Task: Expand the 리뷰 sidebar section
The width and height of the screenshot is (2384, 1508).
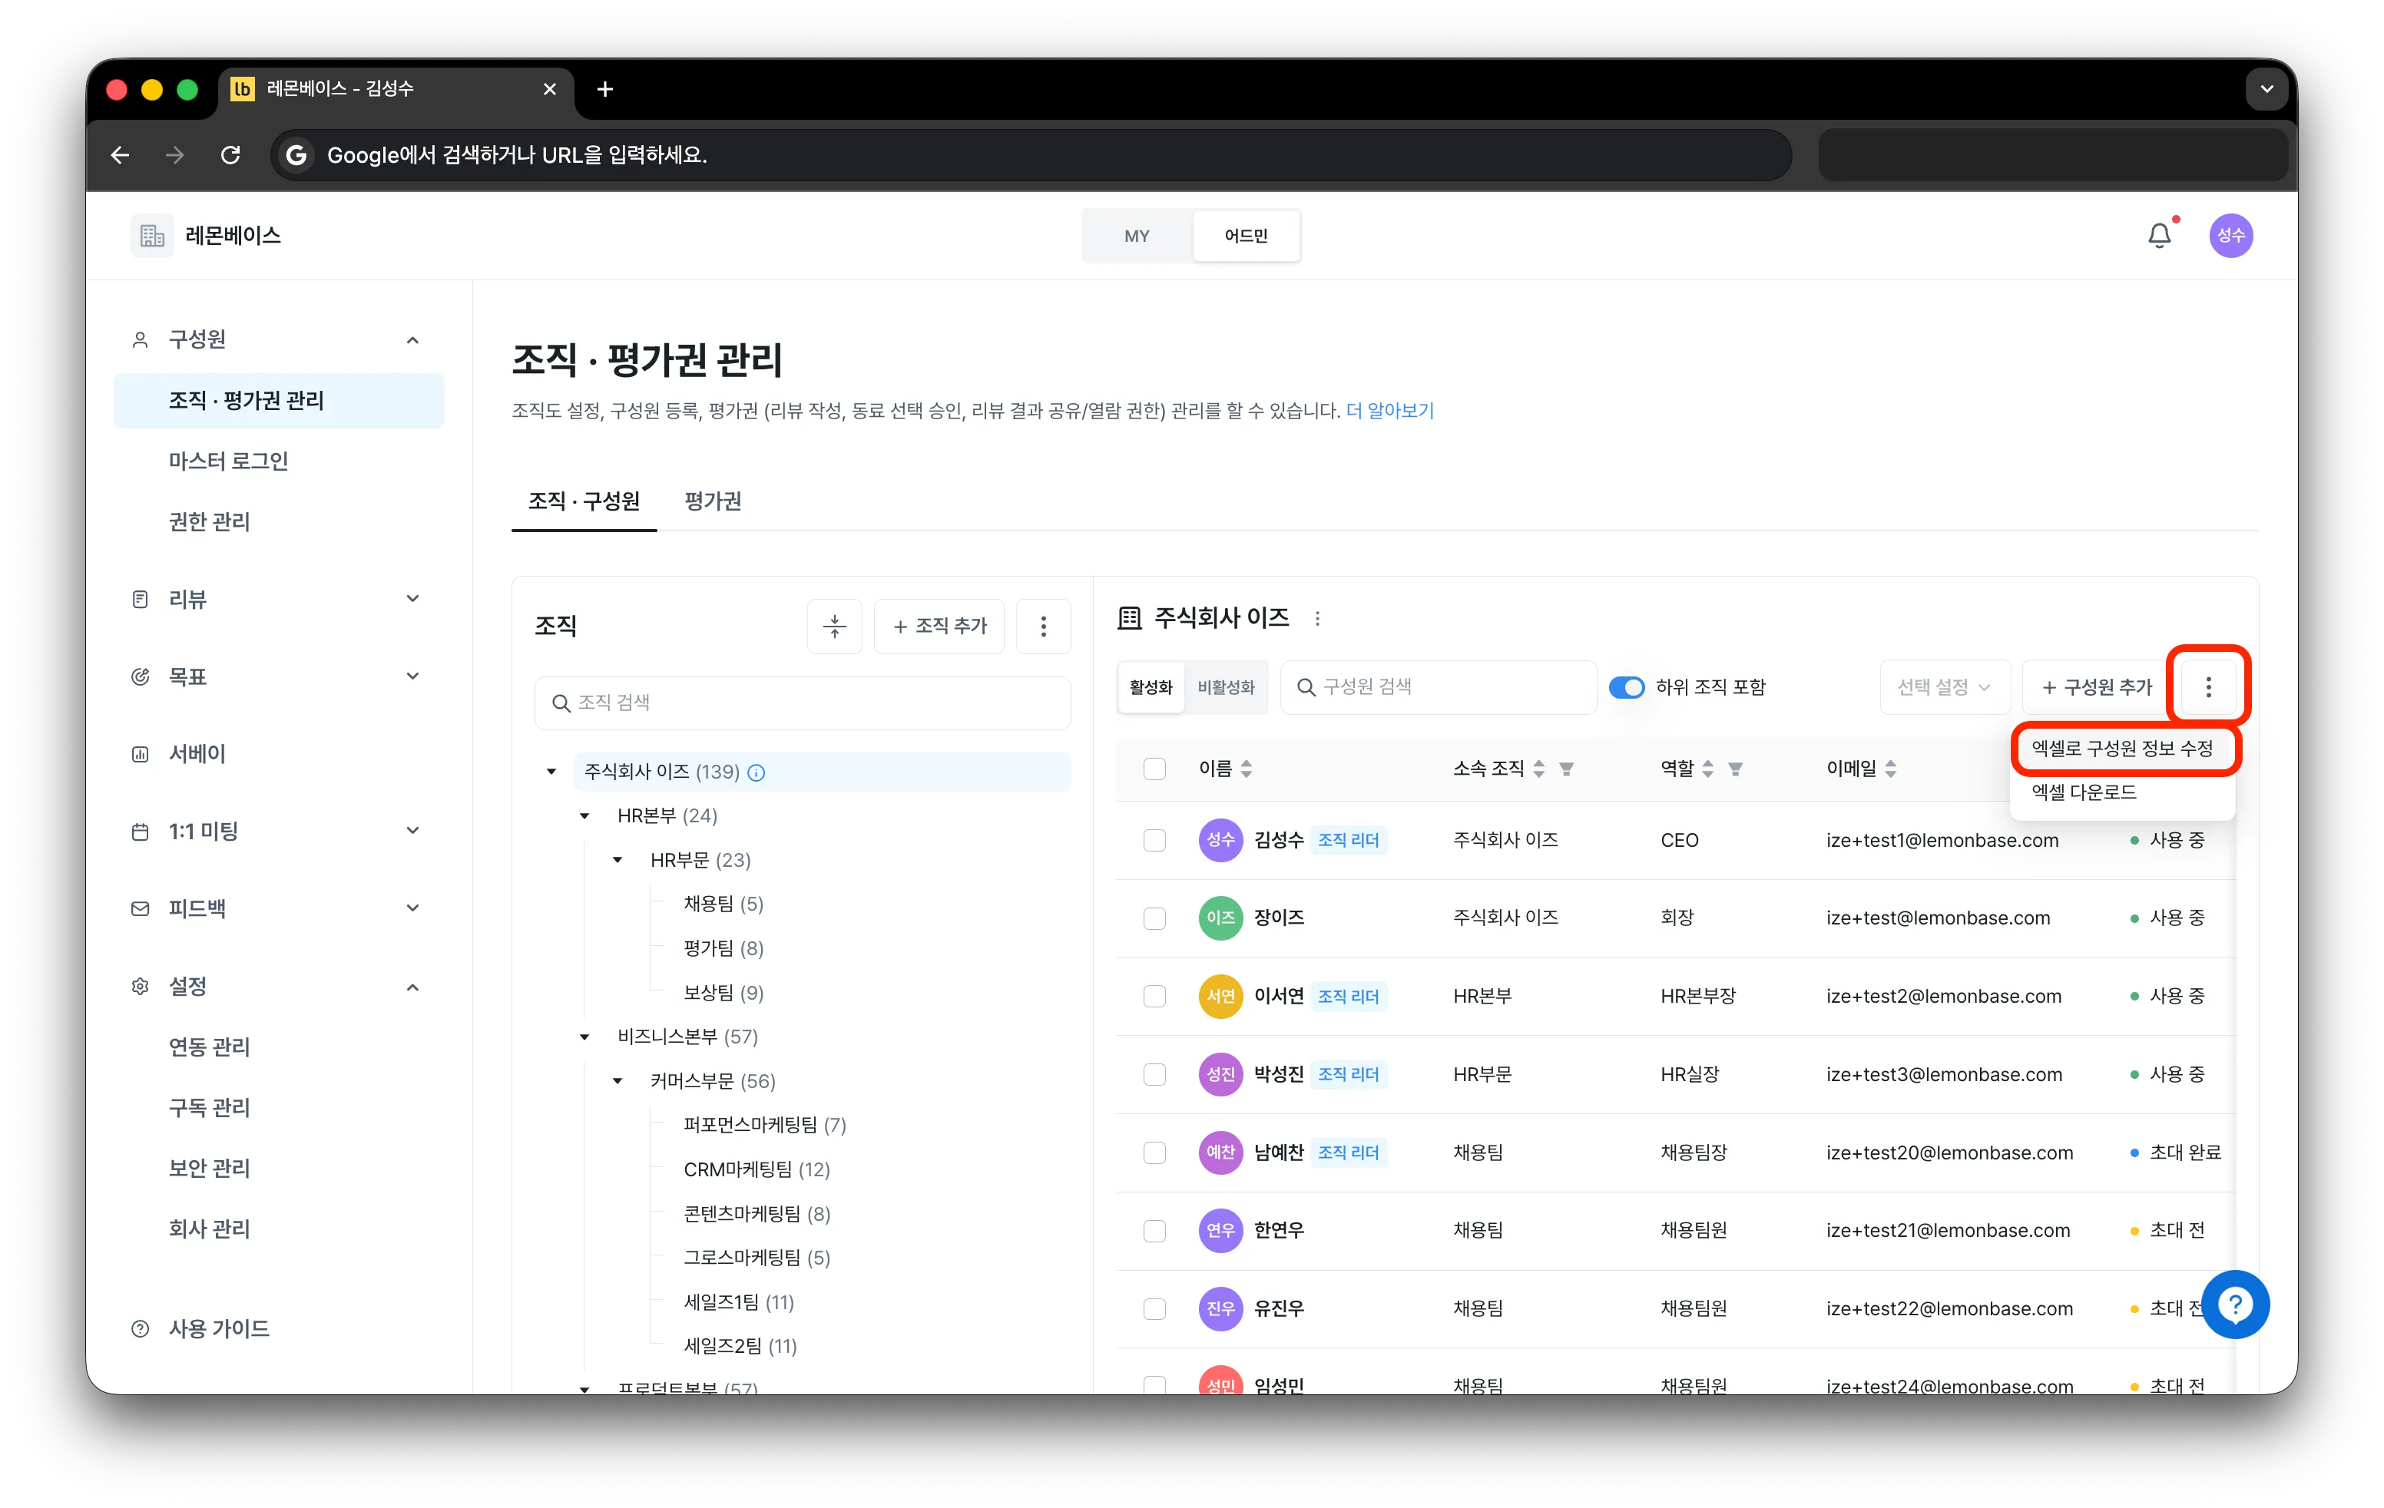Action: (x=413, y=599)
